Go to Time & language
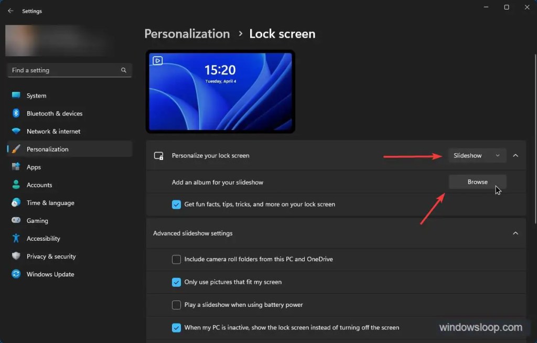The image size is (537, 343). click(70, 202)
